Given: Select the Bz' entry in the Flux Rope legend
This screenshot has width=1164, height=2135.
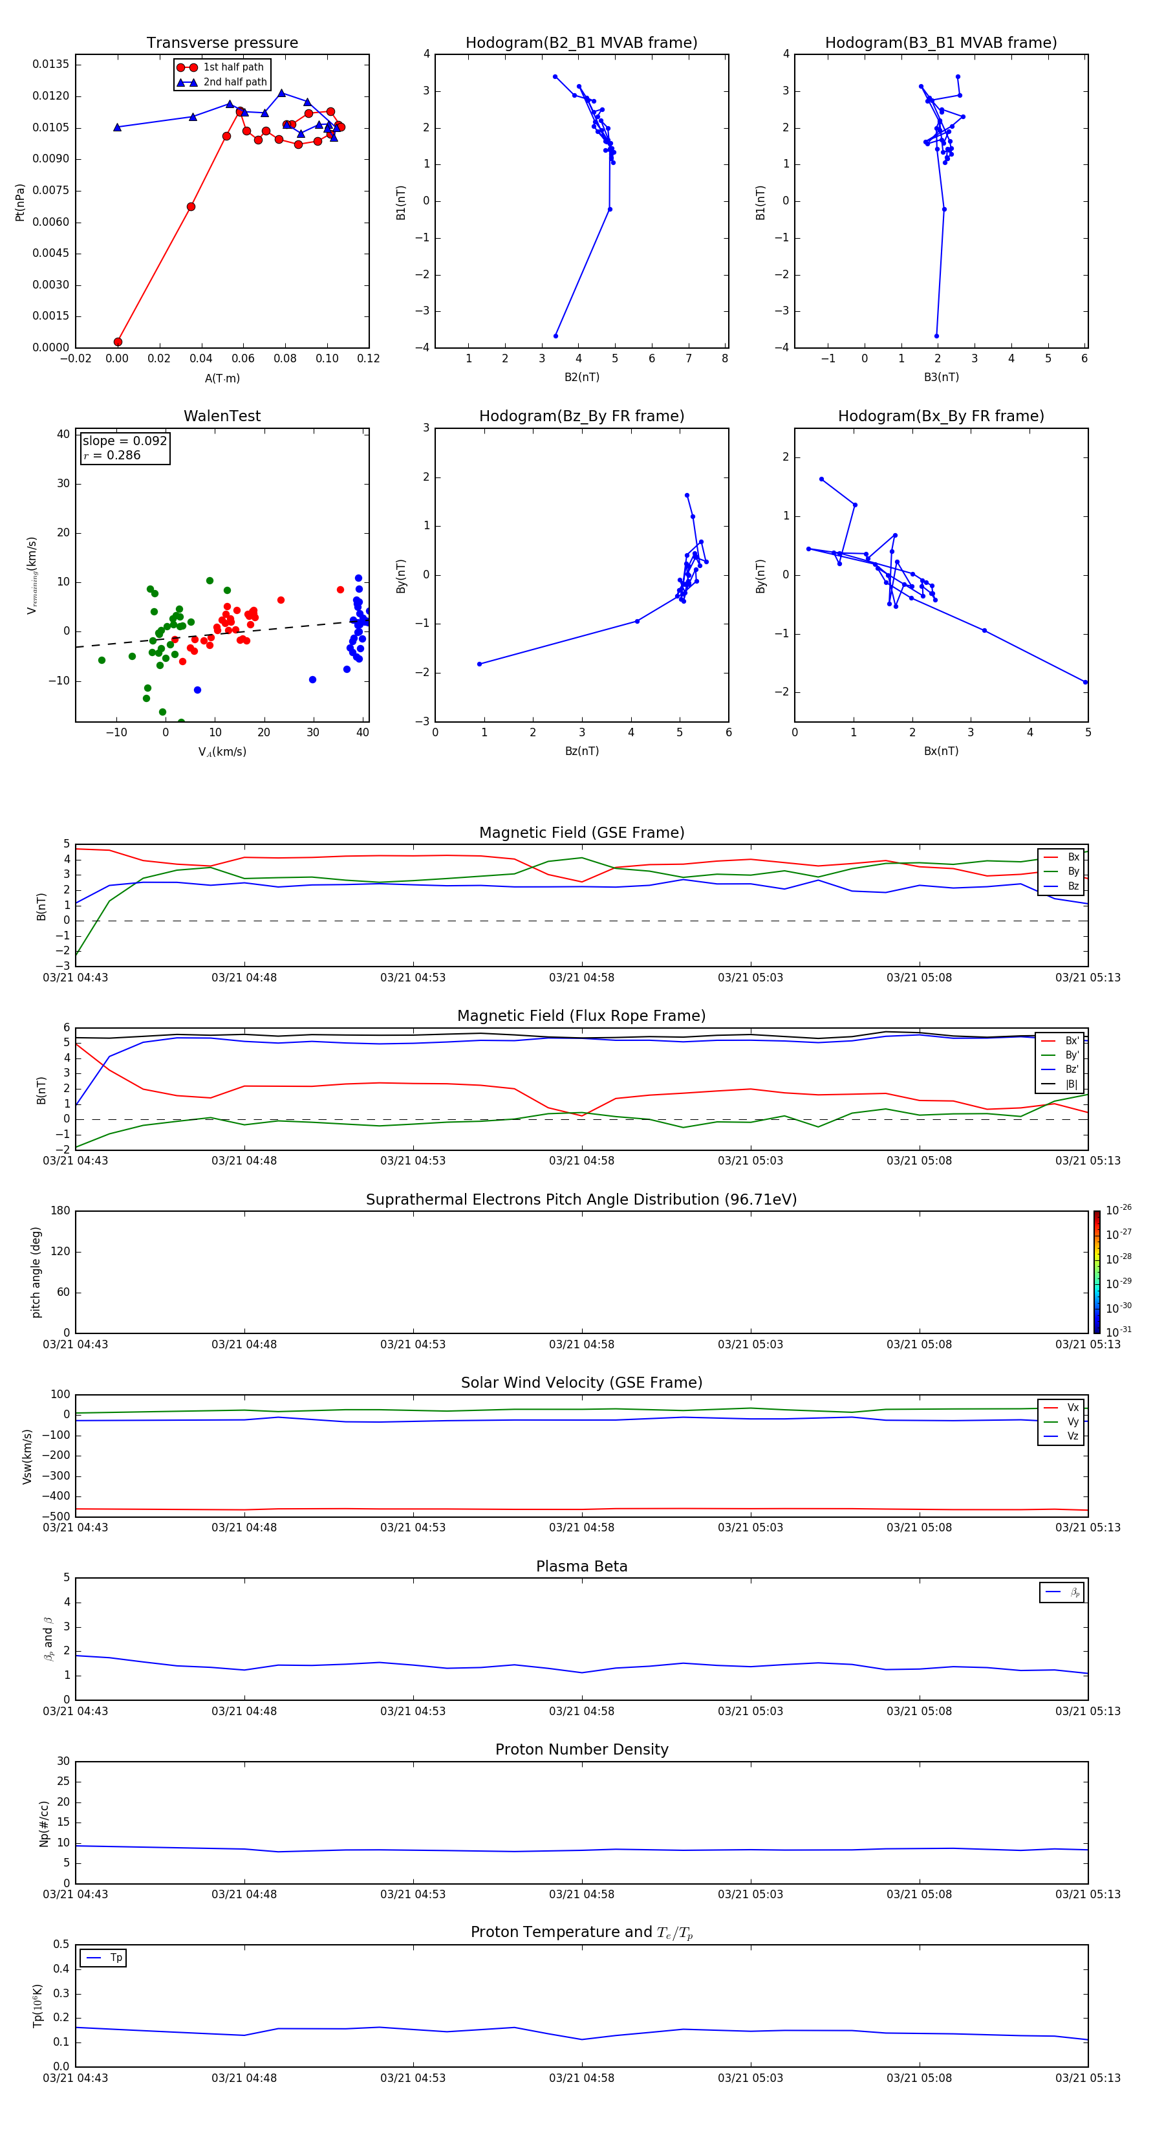Looking at the screenshot, I should [1060, 1070].
